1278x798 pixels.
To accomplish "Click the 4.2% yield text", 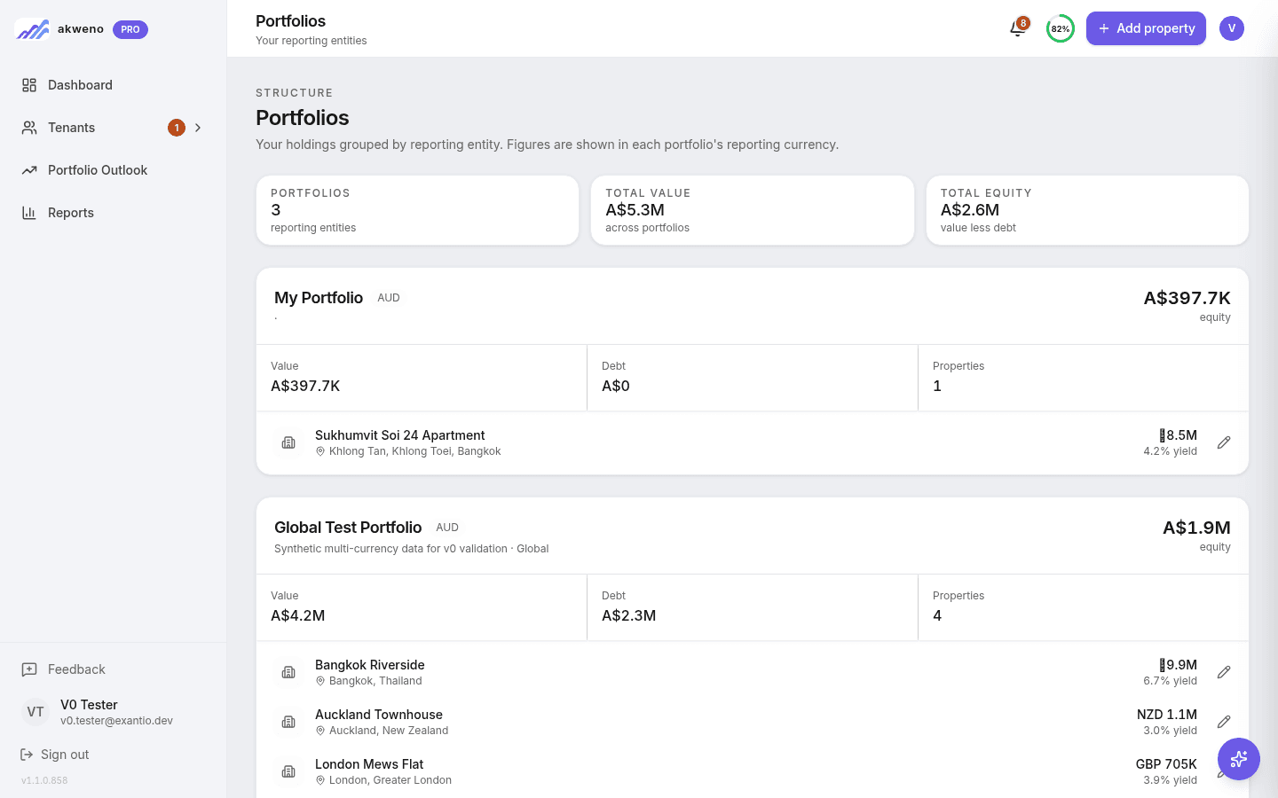I will (x=1170, y=451).
